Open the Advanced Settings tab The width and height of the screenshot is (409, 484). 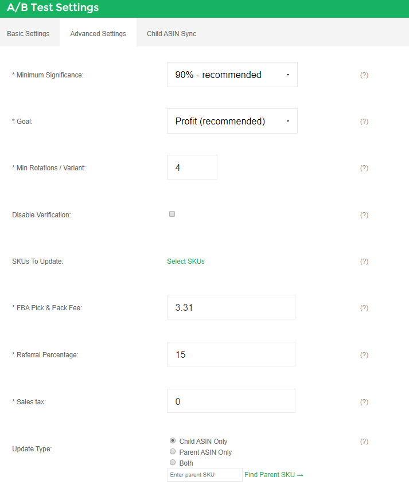(x=98, y=34)
